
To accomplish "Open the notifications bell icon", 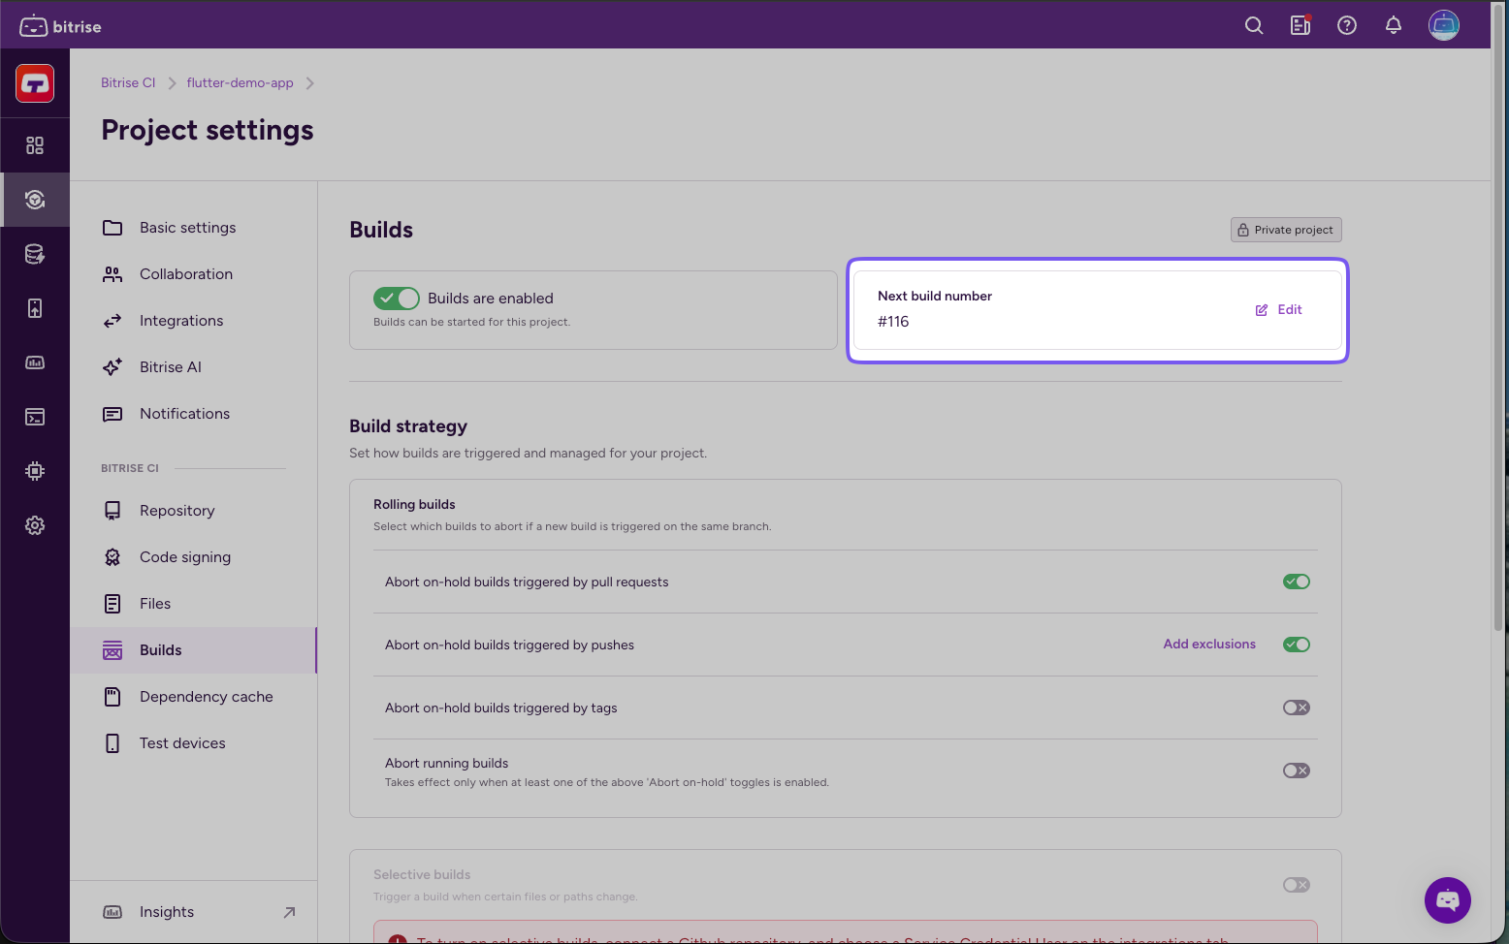I will (1394, 25).
